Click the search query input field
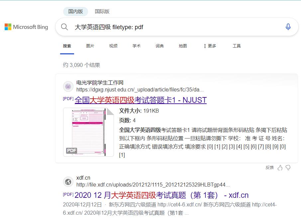301x219 pixels. coord(177,27)
